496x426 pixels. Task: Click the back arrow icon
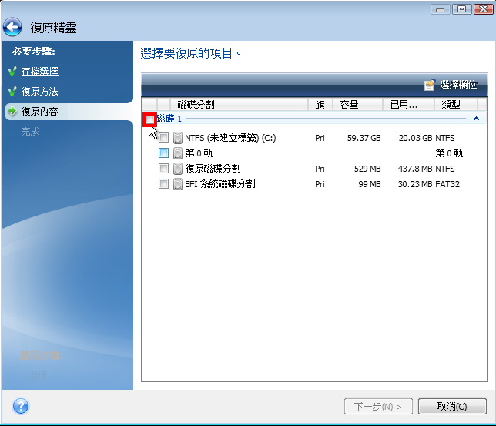click(12, 28)
